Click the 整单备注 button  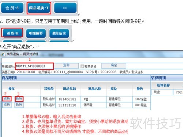[59, 33]
